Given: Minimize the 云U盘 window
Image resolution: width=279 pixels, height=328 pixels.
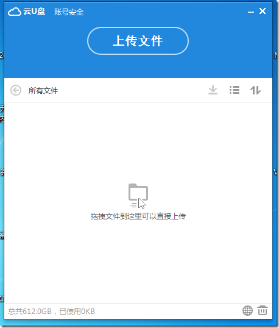Looking at the screenshot, I should click(x=251, y=12).
